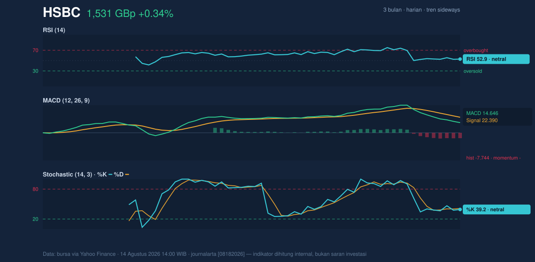Click the Signal 22.390 legend entry
Viewport: 535px width, 262px height.
(x=482, y=120)
